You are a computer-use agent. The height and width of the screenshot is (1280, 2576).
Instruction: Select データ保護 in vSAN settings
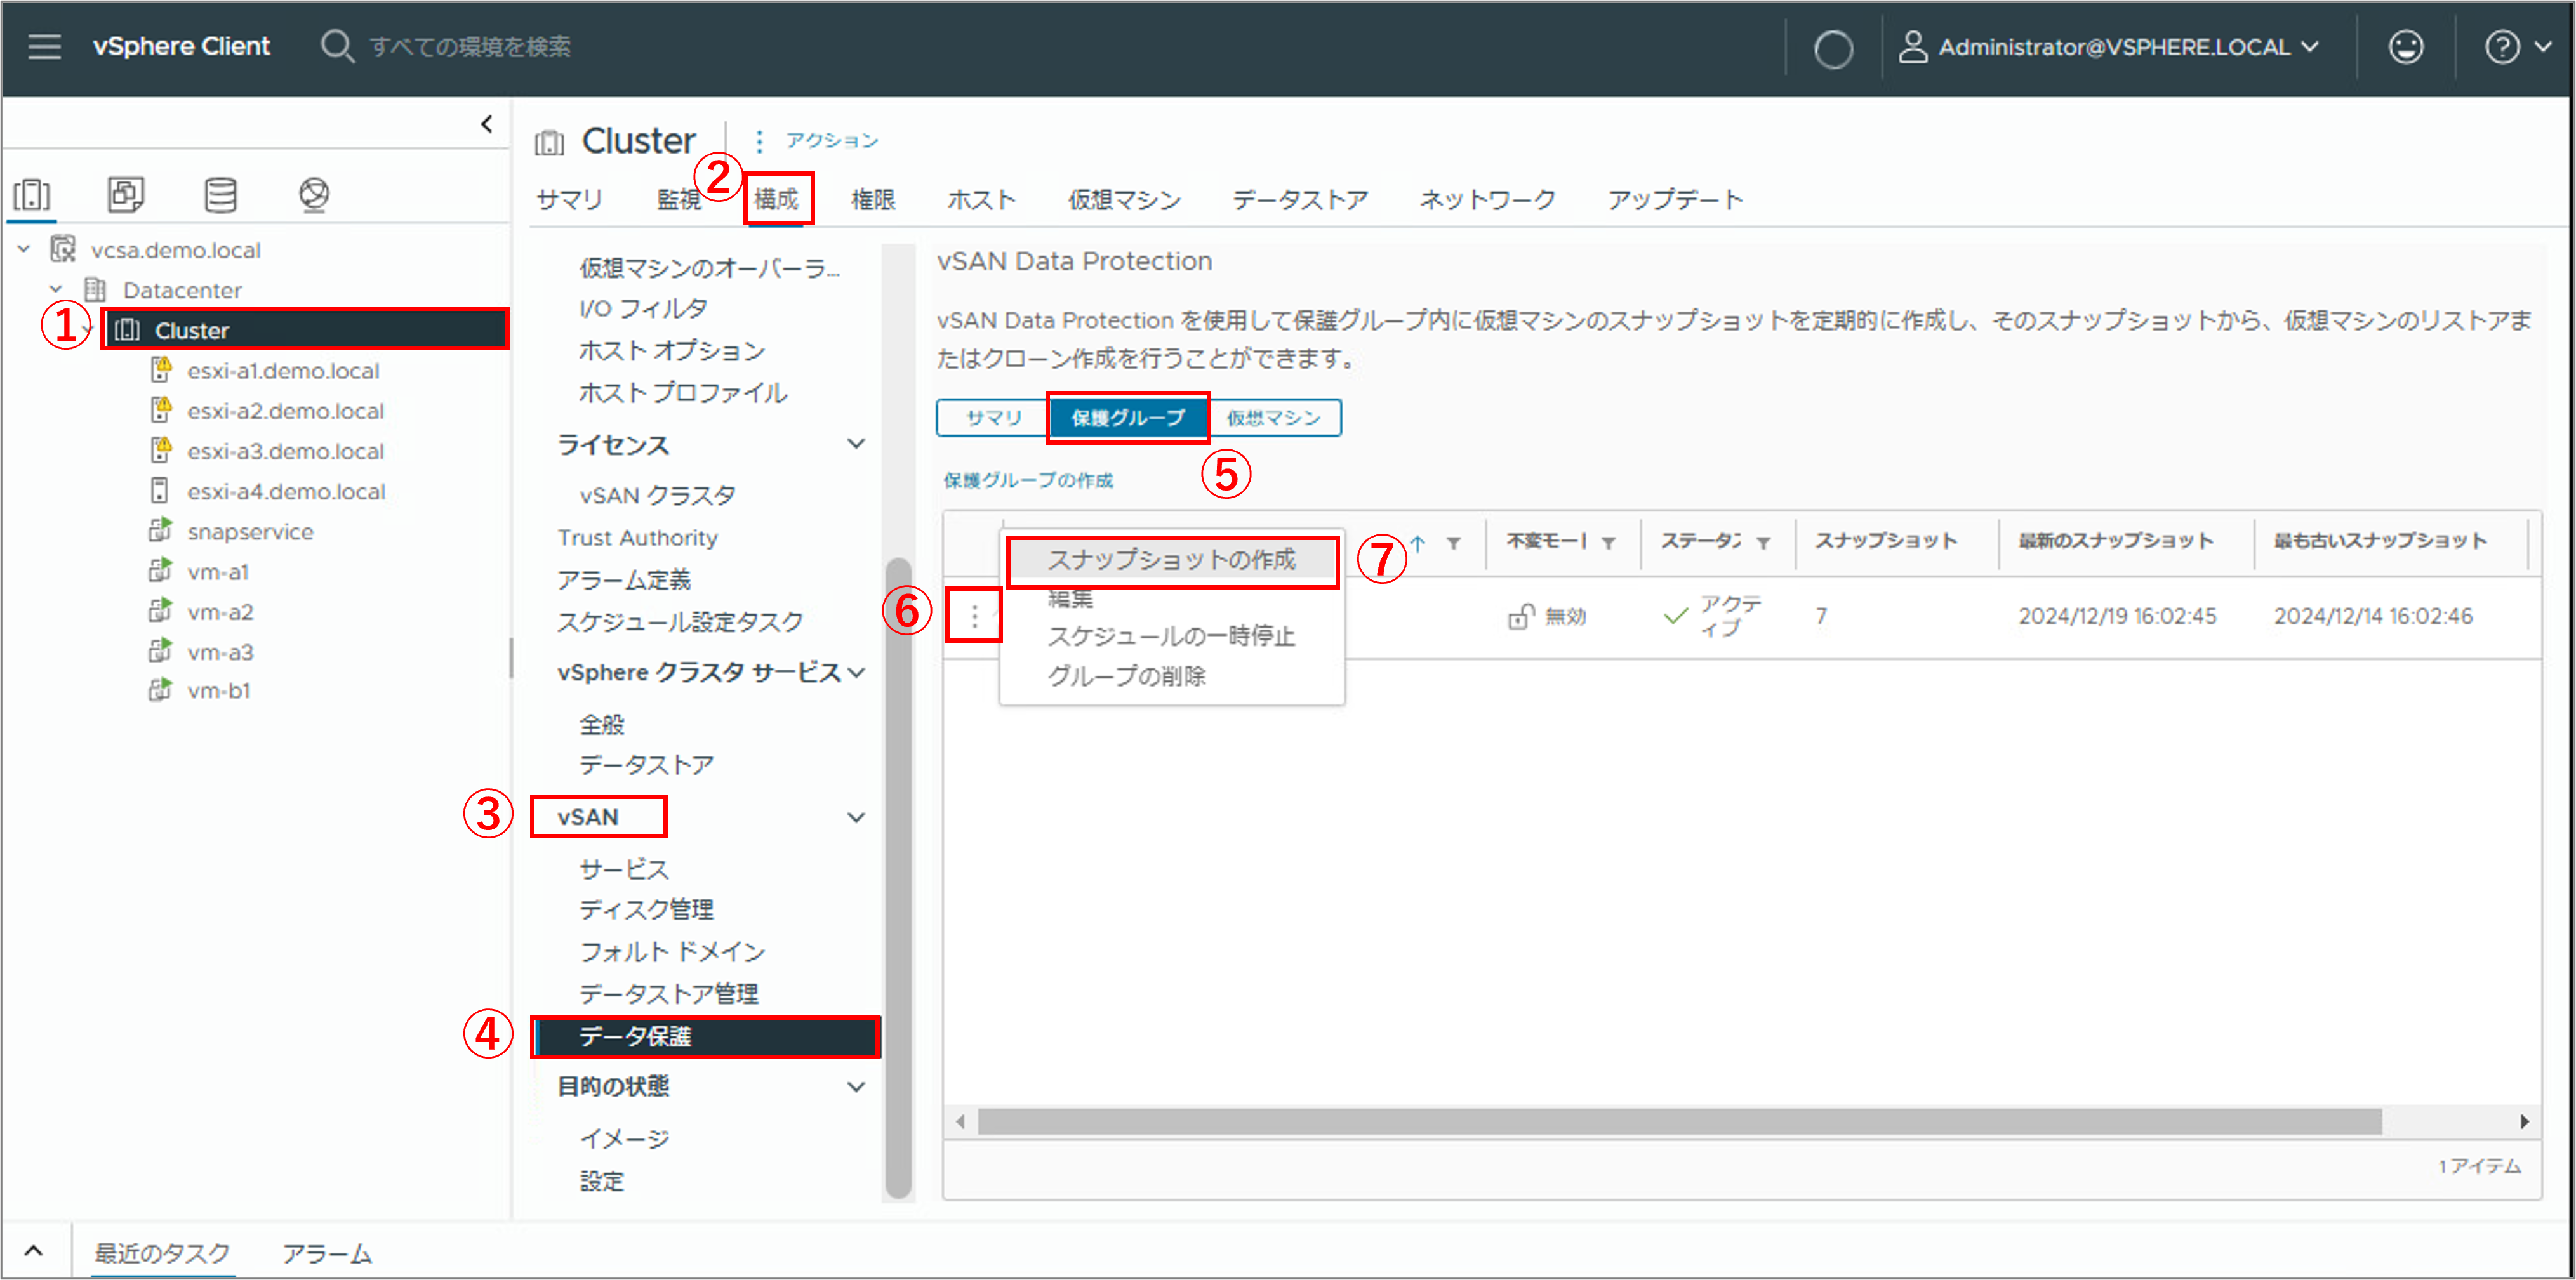coord(706,1037)
